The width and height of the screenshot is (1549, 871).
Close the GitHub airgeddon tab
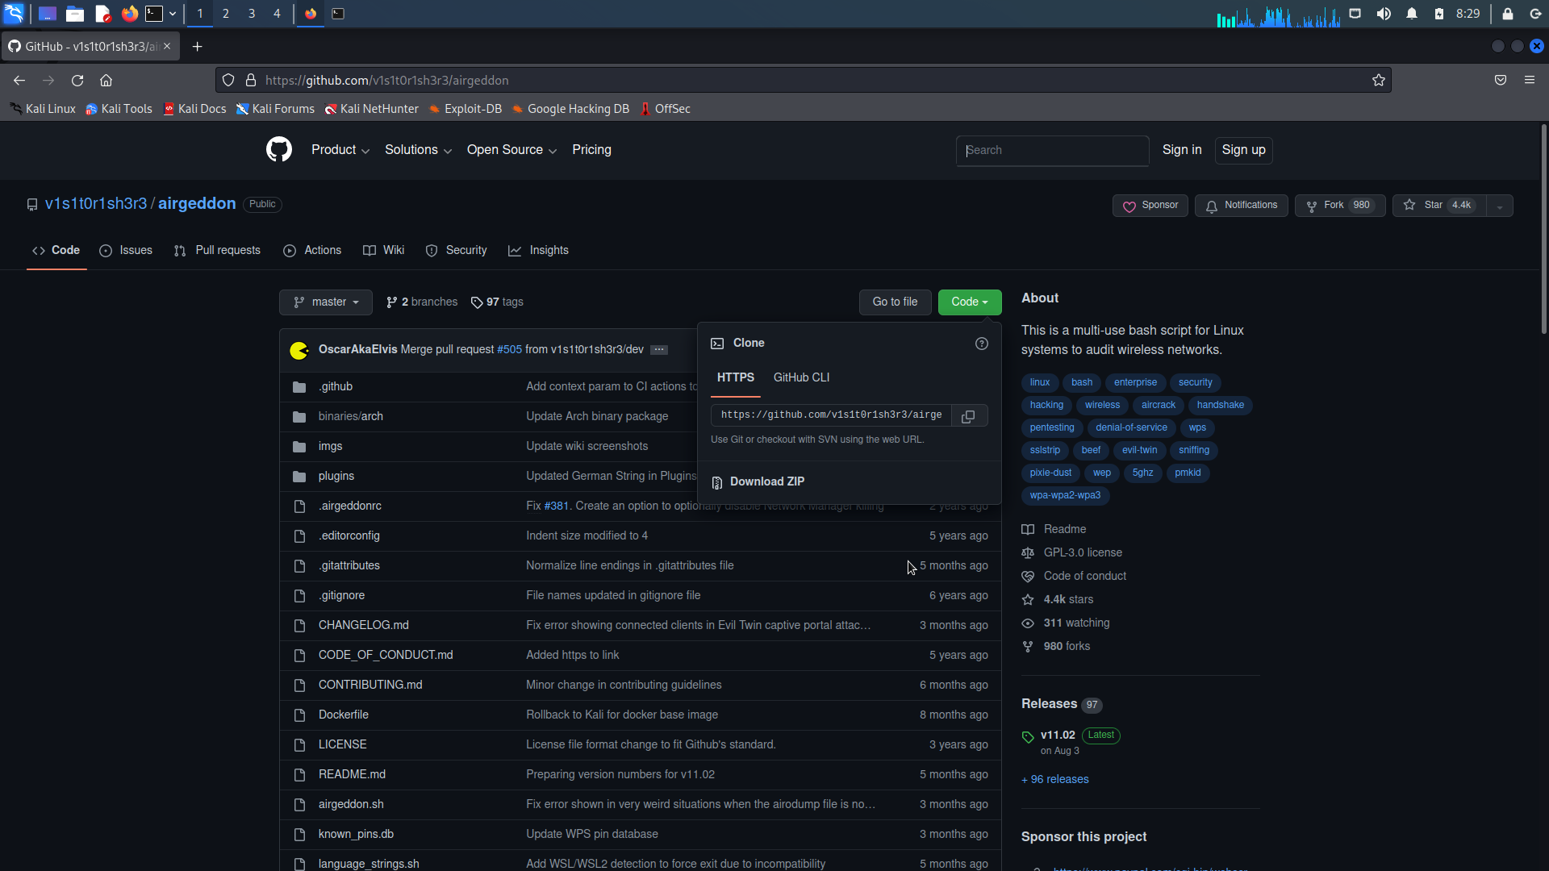[167, 46]
